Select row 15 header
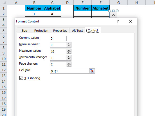The image size is (155, 116). (4, 87)
